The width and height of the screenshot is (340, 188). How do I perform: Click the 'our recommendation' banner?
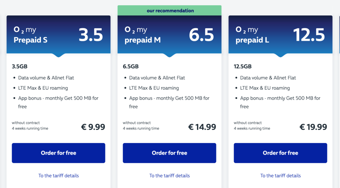coord(170,10)
